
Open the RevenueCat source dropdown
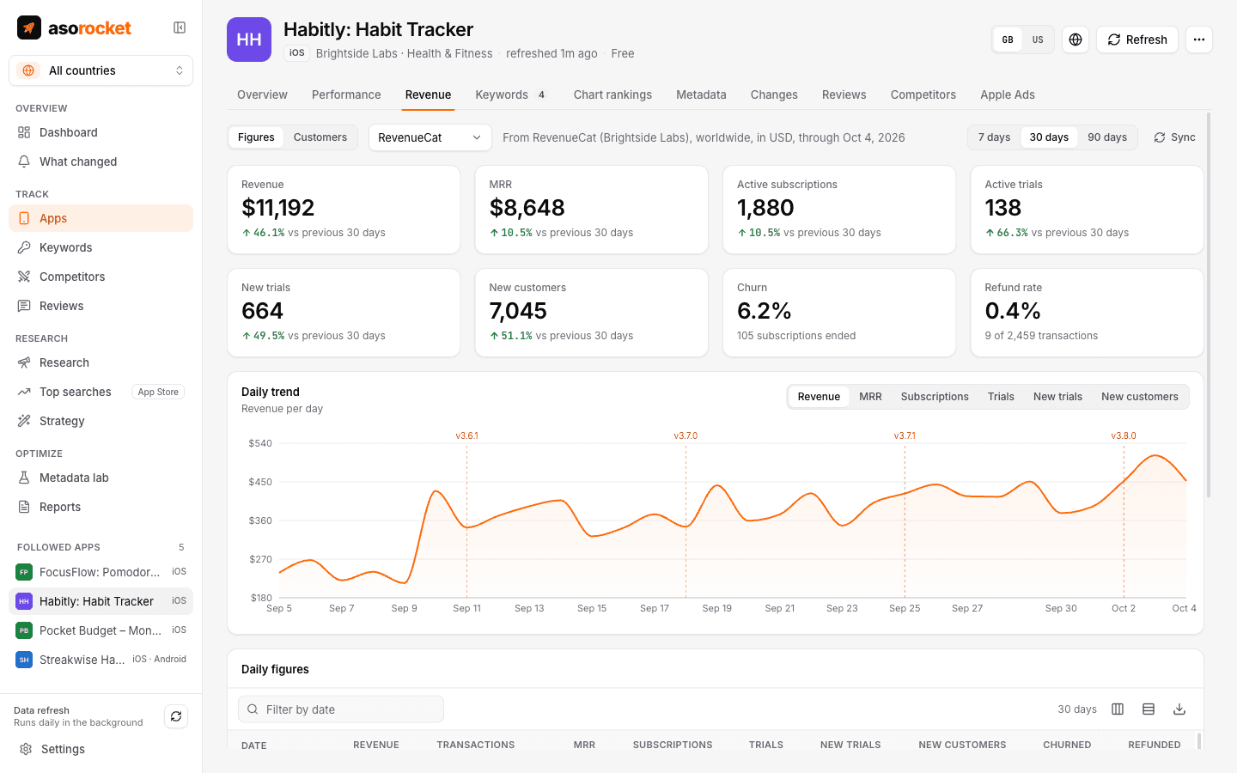[430, 137]
